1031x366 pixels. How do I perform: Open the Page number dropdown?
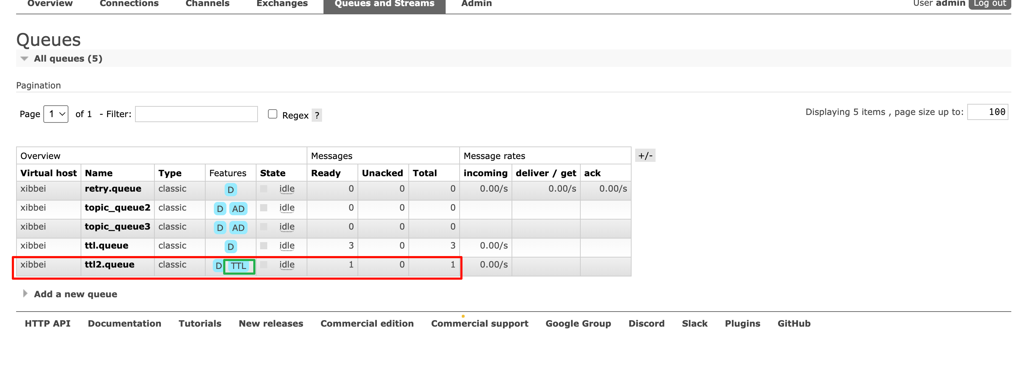pyautogui.click(x=56, y=114)
